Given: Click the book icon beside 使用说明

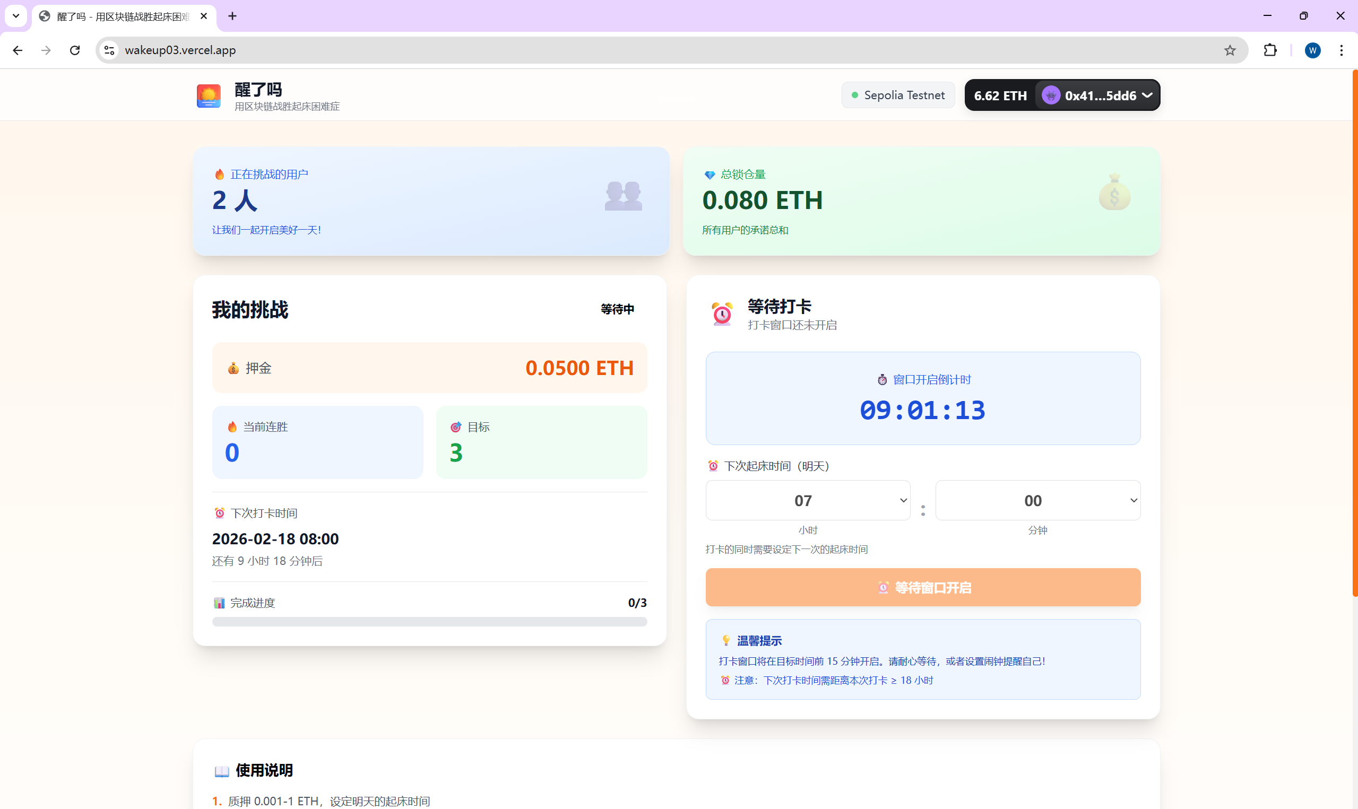Looking at the screenshot, I should [221, 771].
